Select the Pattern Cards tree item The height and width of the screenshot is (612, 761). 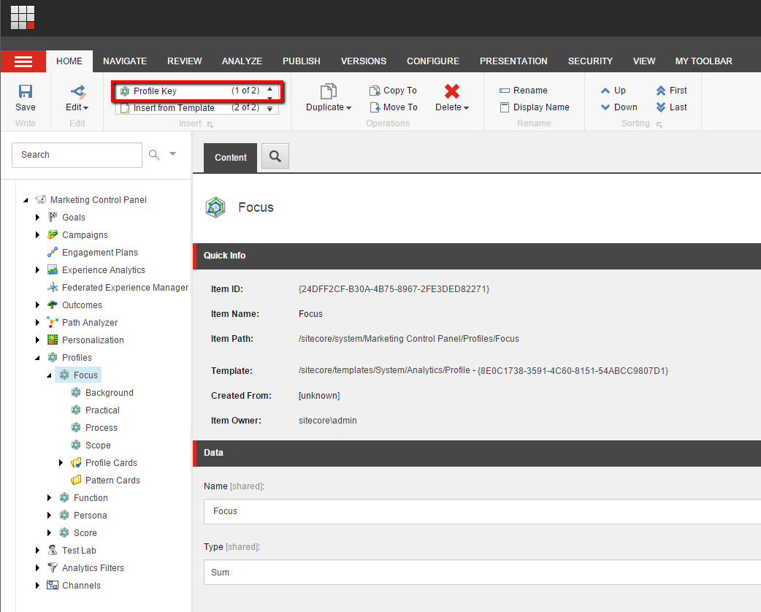(112, 480)
